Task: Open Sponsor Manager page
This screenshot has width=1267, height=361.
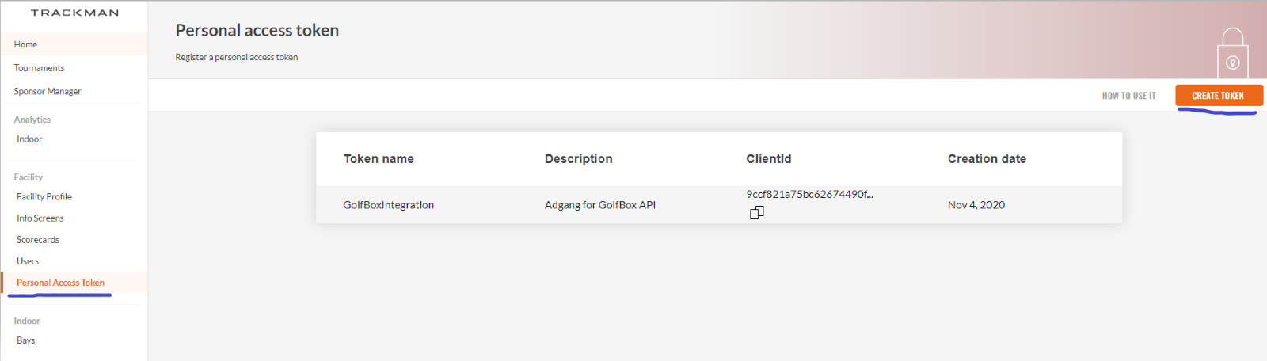Action: point(48,91)
